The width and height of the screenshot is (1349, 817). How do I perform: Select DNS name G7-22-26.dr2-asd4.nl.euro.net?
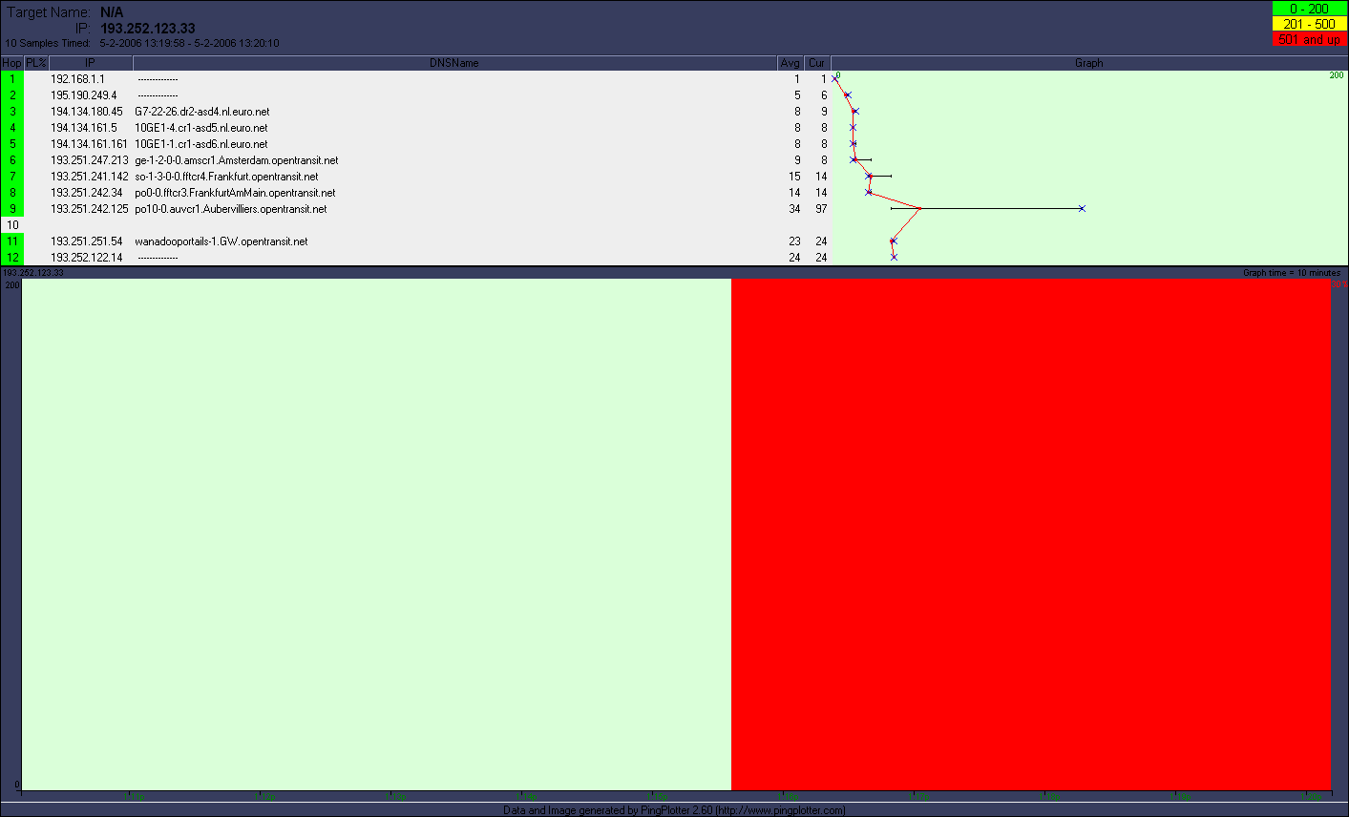pos(202,112)
